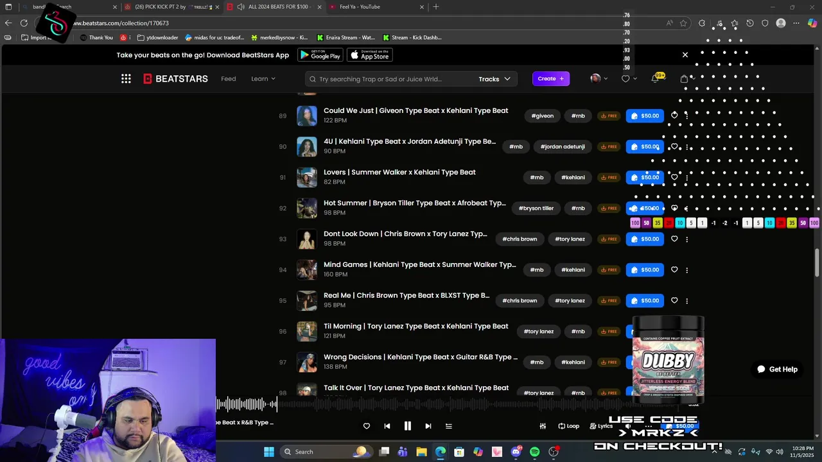Expand the Learn menu
The width and height of the screenshot is (822, 462).
[x=263, y=78]
